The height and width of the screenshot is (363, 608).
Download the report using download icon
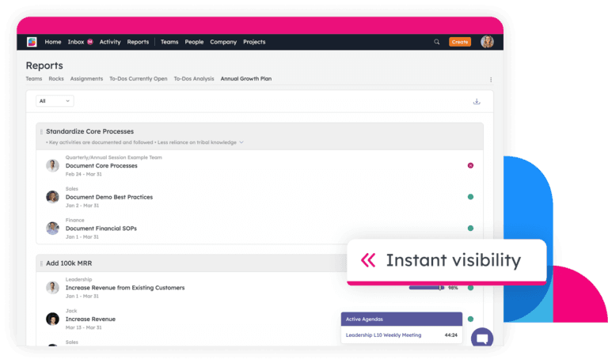pos(477,101)
